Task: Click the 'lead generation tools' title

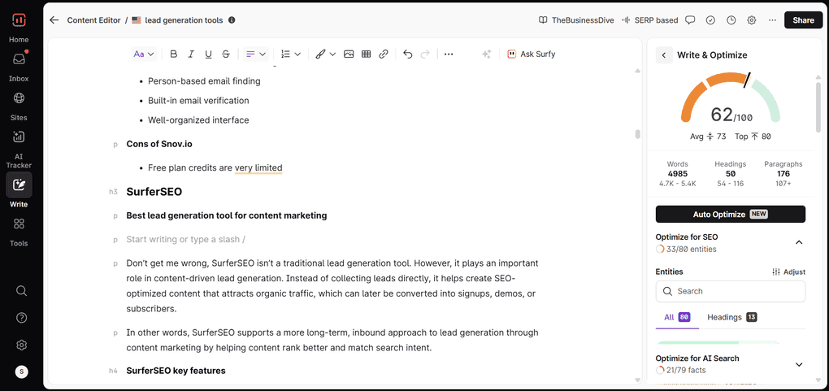Action: coord(184,20)
